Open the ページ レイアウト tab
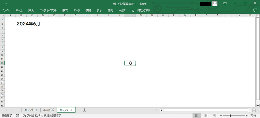Screen dimensions: 260x118 point(48,10)
